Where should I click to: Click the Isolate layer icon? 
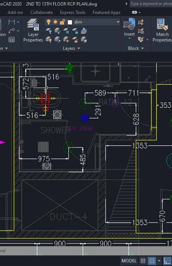(x=57, y=31)
